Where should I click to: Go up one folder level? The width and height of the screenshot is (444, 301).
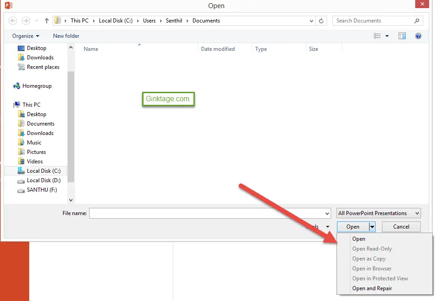(47, 21)
